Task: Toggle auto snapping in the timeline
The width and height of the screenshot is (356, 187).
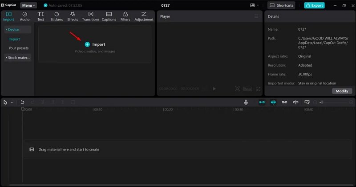Action: 273,102
